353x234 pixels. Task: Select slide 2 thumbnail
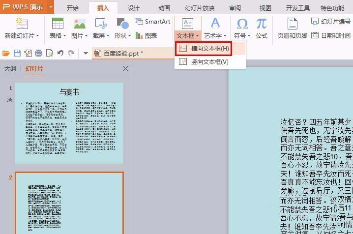coord(69,203)
